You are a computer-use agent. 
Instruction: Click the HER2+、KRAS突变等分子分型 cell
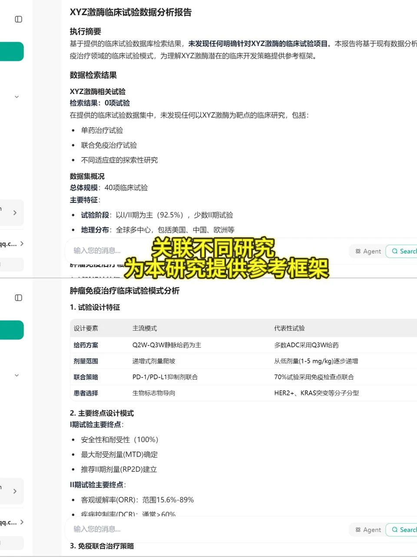coord(317,393)
